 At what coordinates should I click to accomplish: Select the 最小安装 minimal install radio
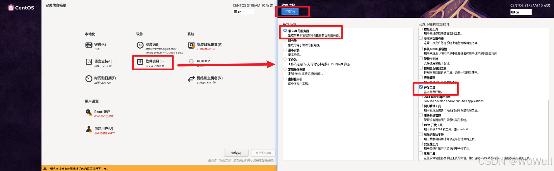285,50
